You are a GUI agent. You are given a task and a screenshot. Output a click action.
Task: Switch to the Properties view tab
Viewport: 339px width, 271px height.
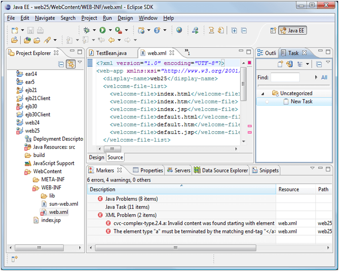[x=148, y=170]
